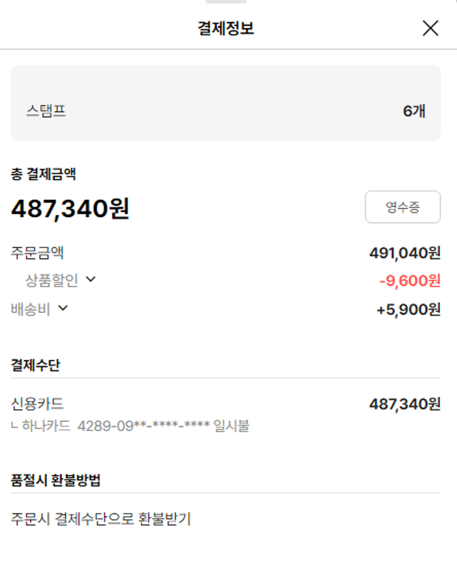Screen dimensions: 457x583
Task: Click the large 487,340원 total amount
Action: click(70, 209)
